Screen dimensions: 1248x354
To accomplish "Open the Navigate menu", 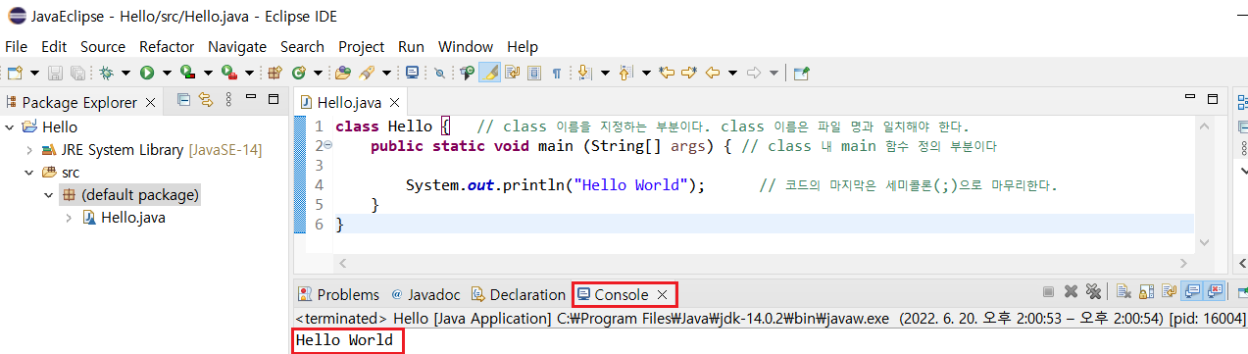I will tap(237, 46).
